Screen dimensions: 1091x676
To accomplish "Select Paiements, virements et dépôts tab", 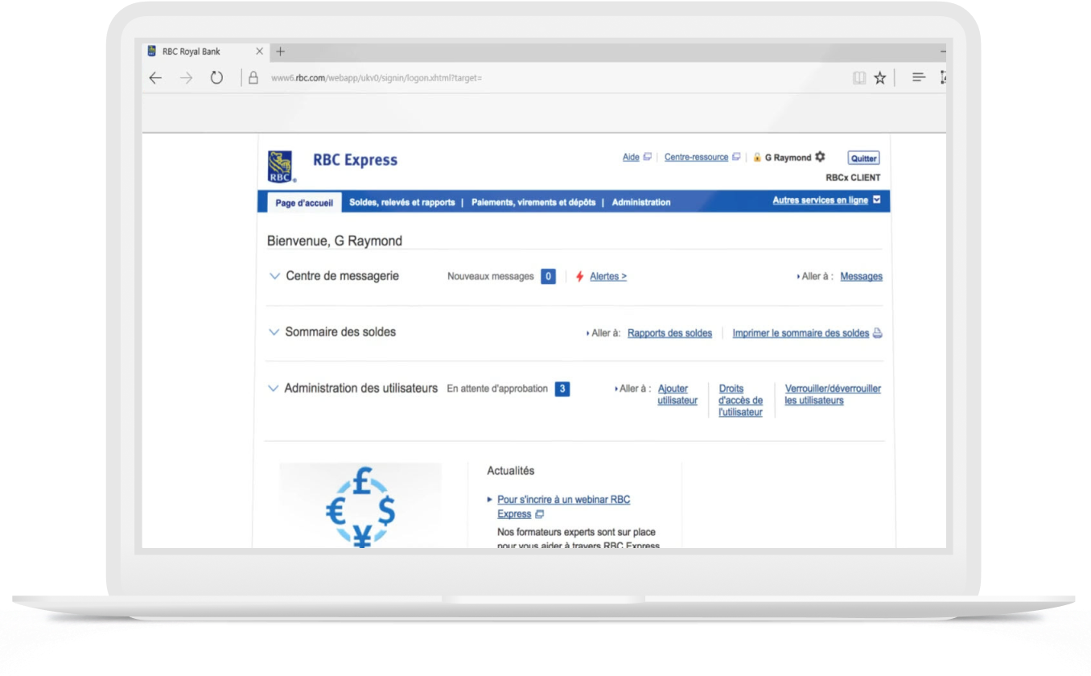I will 533,203.
